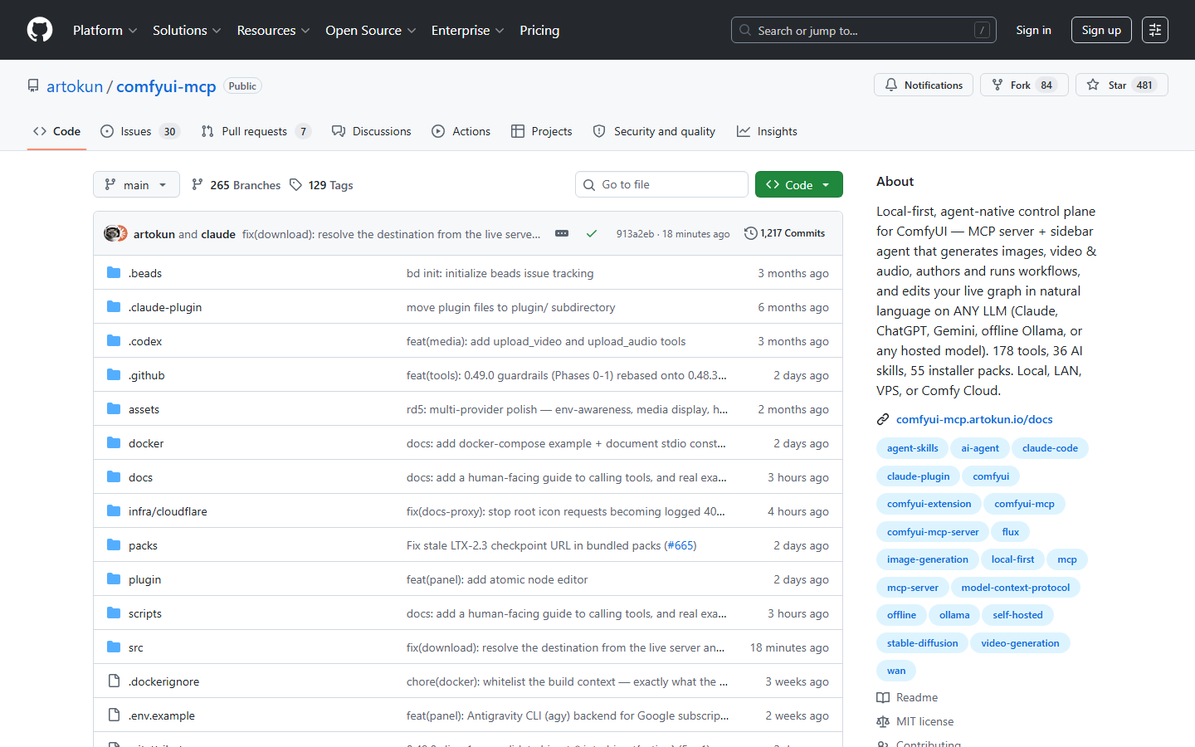Switch to the Insights tab

click(x=767, y=131)
